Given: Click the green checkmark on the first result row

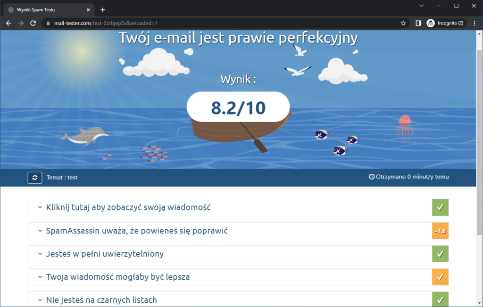Looking at the screenshot, I should point(440,207).
